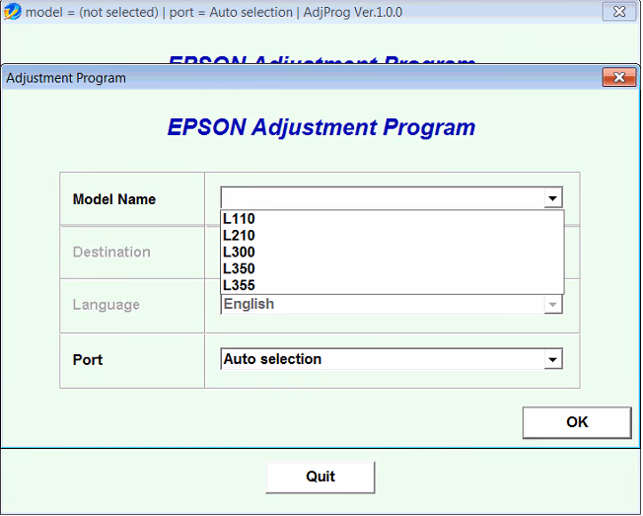Select L210 from model list
The image size is (643, 516).
(393, 236)
